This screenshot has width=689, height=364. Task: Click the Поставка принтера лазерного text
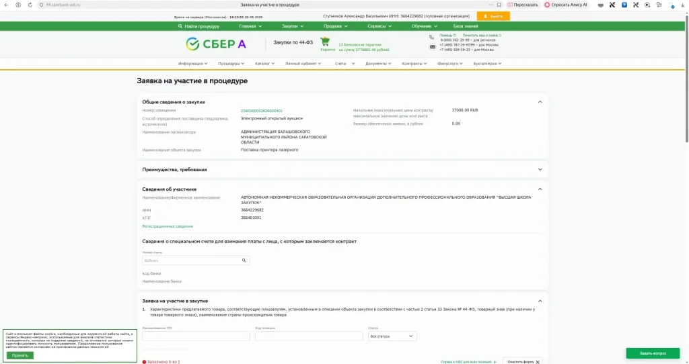point(269,150)
